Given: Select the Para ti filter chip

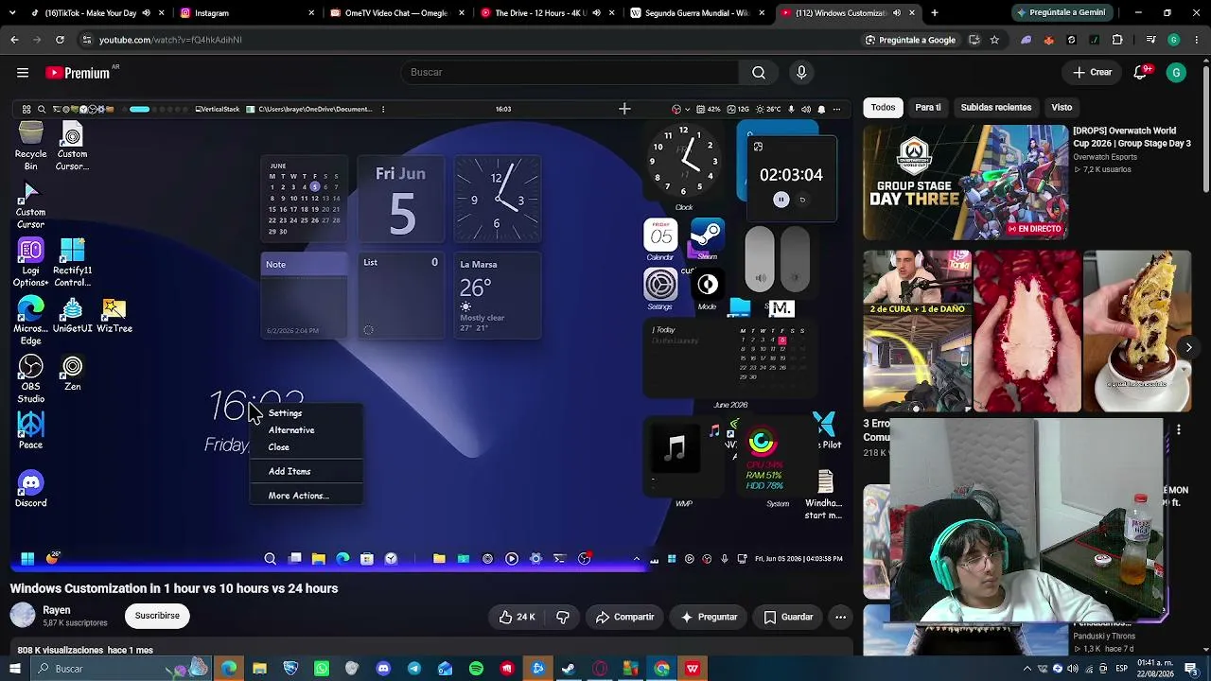Looking at the screenshot, I should 928,108.
